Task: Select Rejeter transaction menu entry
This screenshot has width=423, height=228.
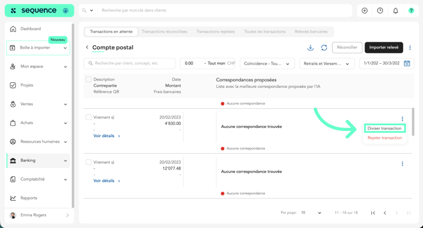Action: pyautogui.click(x=385, y=138)
